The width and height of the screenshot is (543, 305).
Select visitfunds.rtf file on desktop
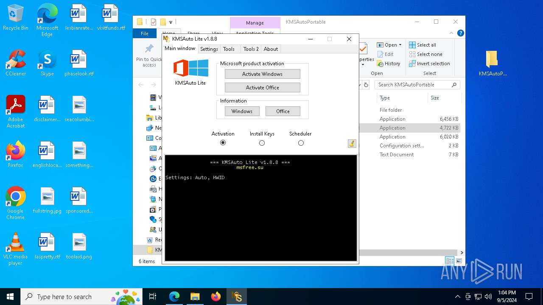[x=111, y=18]
